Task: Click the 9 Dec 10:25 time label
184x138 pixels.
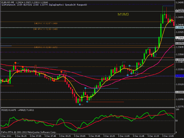Action: pyautogui.click(x=109, y=136)
